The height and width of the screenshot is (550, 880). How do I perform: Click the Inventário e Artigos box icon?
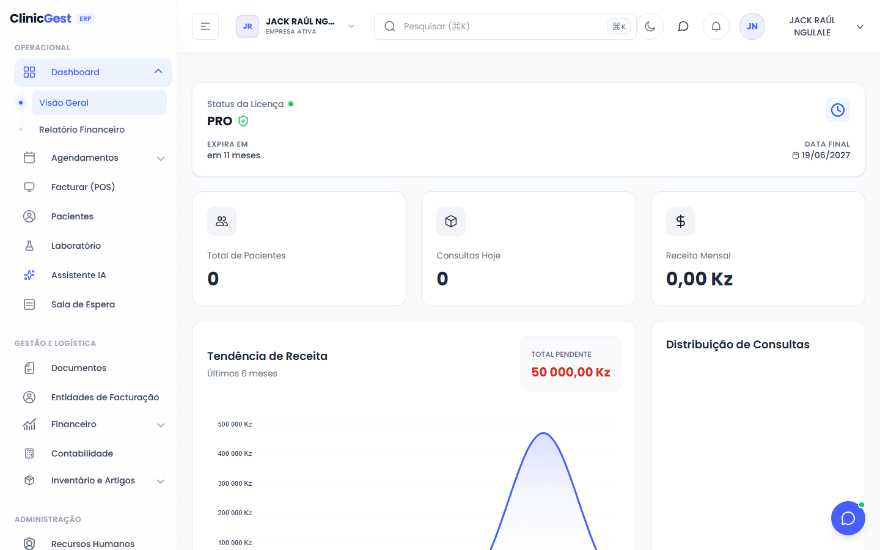(x=29, y=480)
